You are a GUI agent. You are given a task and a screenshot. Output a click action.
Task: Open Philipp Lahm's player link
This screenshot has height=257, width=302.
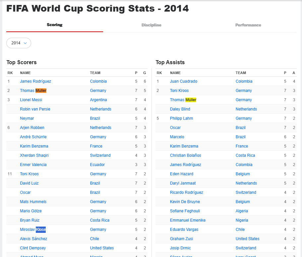tap(181, 118)
